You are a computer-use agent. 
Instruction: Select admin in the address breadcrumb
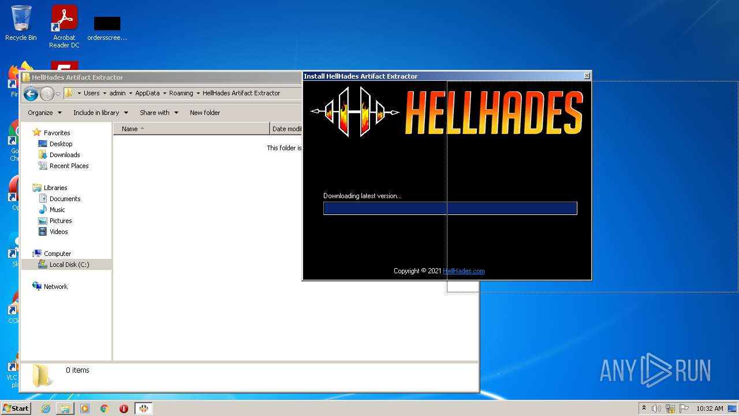[x=117, y=93]
